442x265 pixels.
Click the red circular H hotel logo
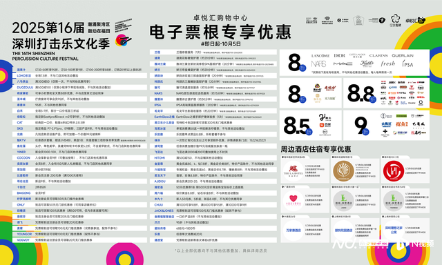coord(394,171)
